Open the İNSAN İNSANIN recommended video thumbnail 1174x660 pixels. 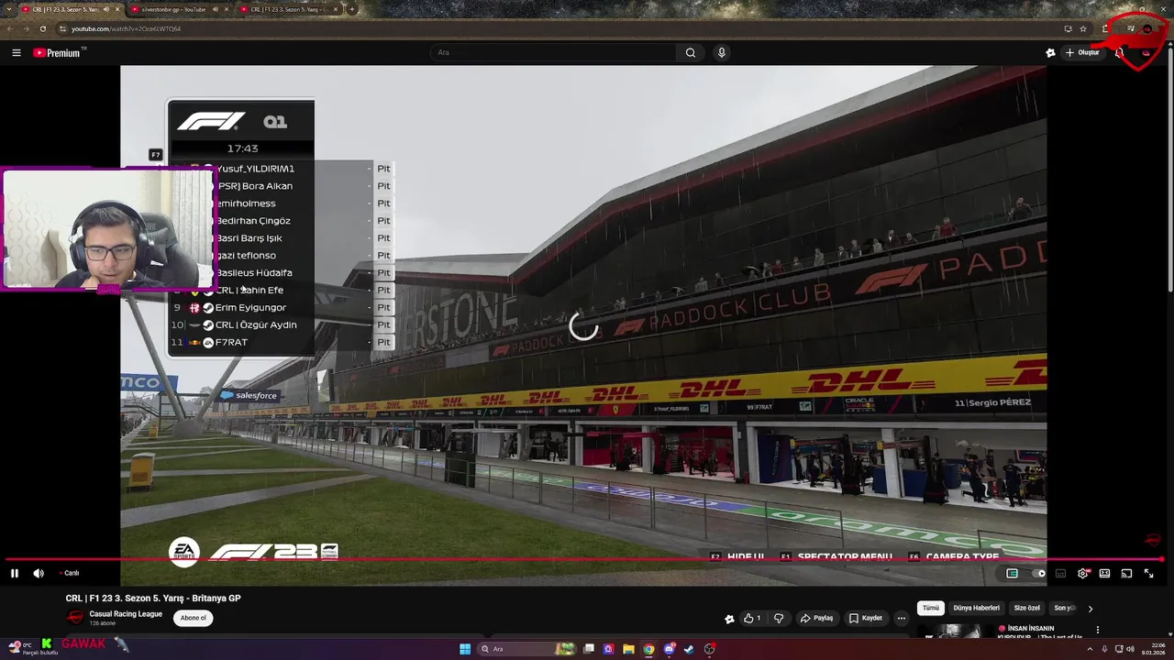point(954,632)
